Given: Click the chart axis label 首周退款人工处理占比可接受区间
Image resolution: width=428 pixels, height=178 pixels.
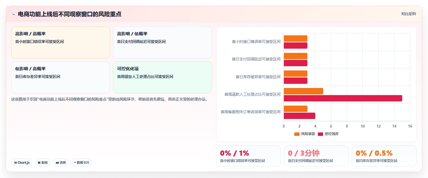Looking at the screenshot, I should (x=252, y=94).
